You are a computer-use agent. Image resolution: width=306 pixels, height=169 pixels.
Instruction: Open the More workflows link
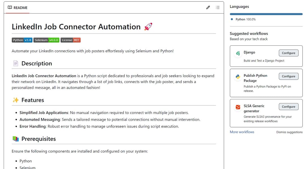242,132
